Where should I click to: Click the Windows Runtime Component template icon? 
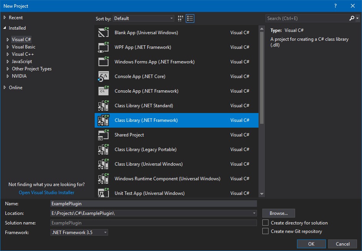103,179
